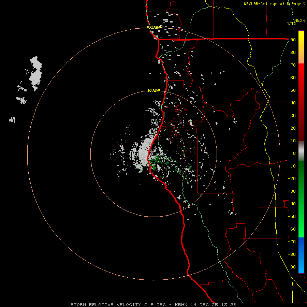
Task: Click the 10 value on the velocity scale
Action: 293,141
